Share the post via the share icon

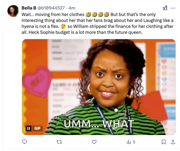[173, 142]
